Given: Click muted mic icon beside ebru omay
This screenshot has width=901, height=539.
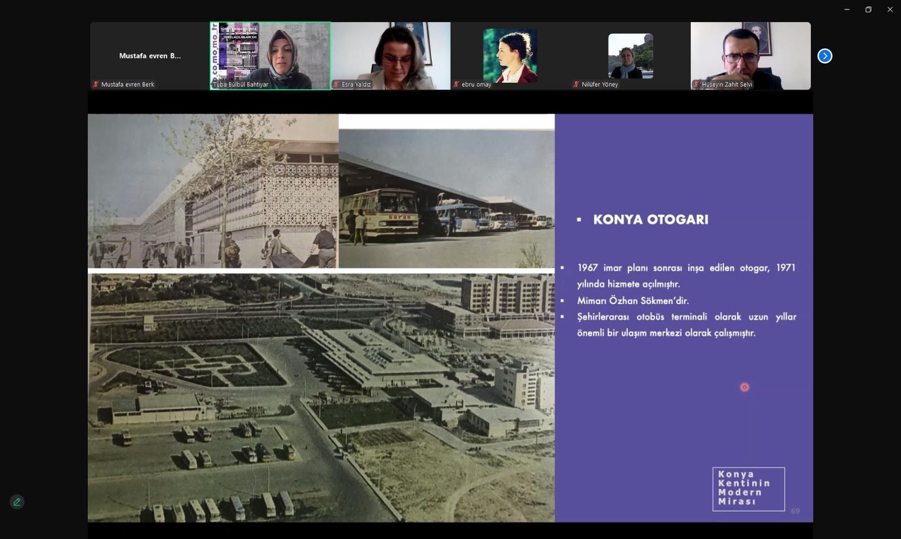Looking at the screenshot, I should [456, 84].
